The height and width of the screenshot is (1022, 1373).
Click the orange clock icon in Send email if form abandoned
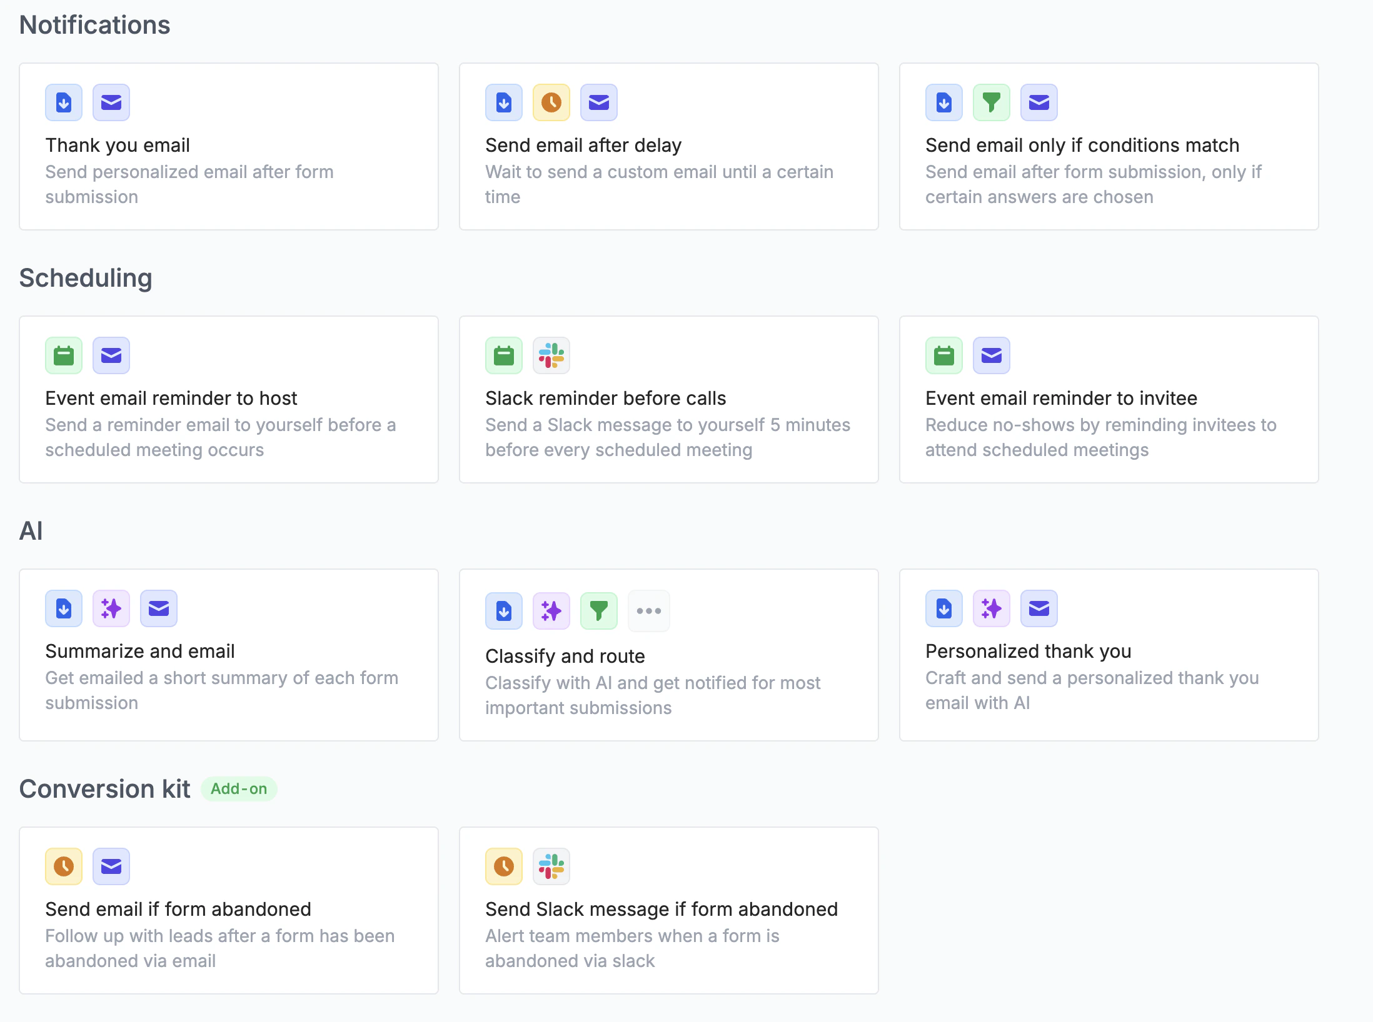pos(64,866)
